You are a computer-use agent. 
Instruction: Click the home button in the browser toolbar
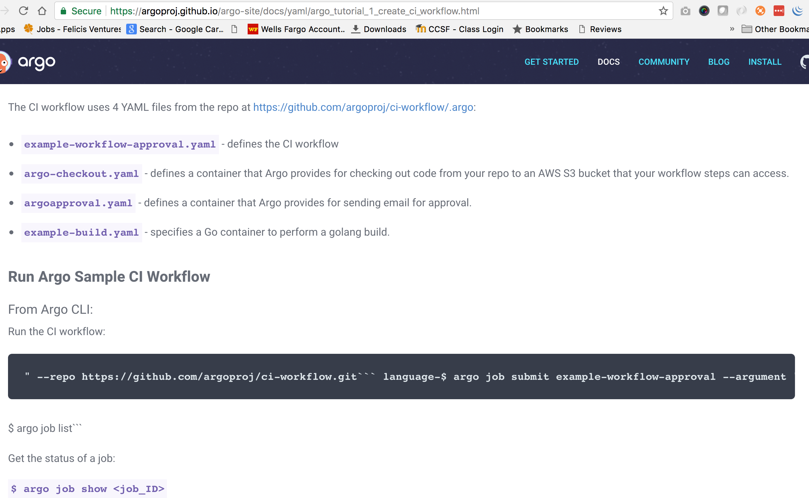42,11
